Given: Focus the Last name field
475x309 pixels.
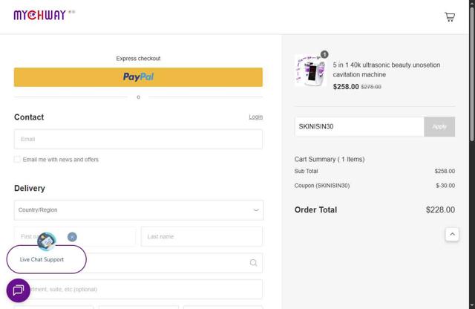Looking at the screenshot, I should [x=202, y=236].
